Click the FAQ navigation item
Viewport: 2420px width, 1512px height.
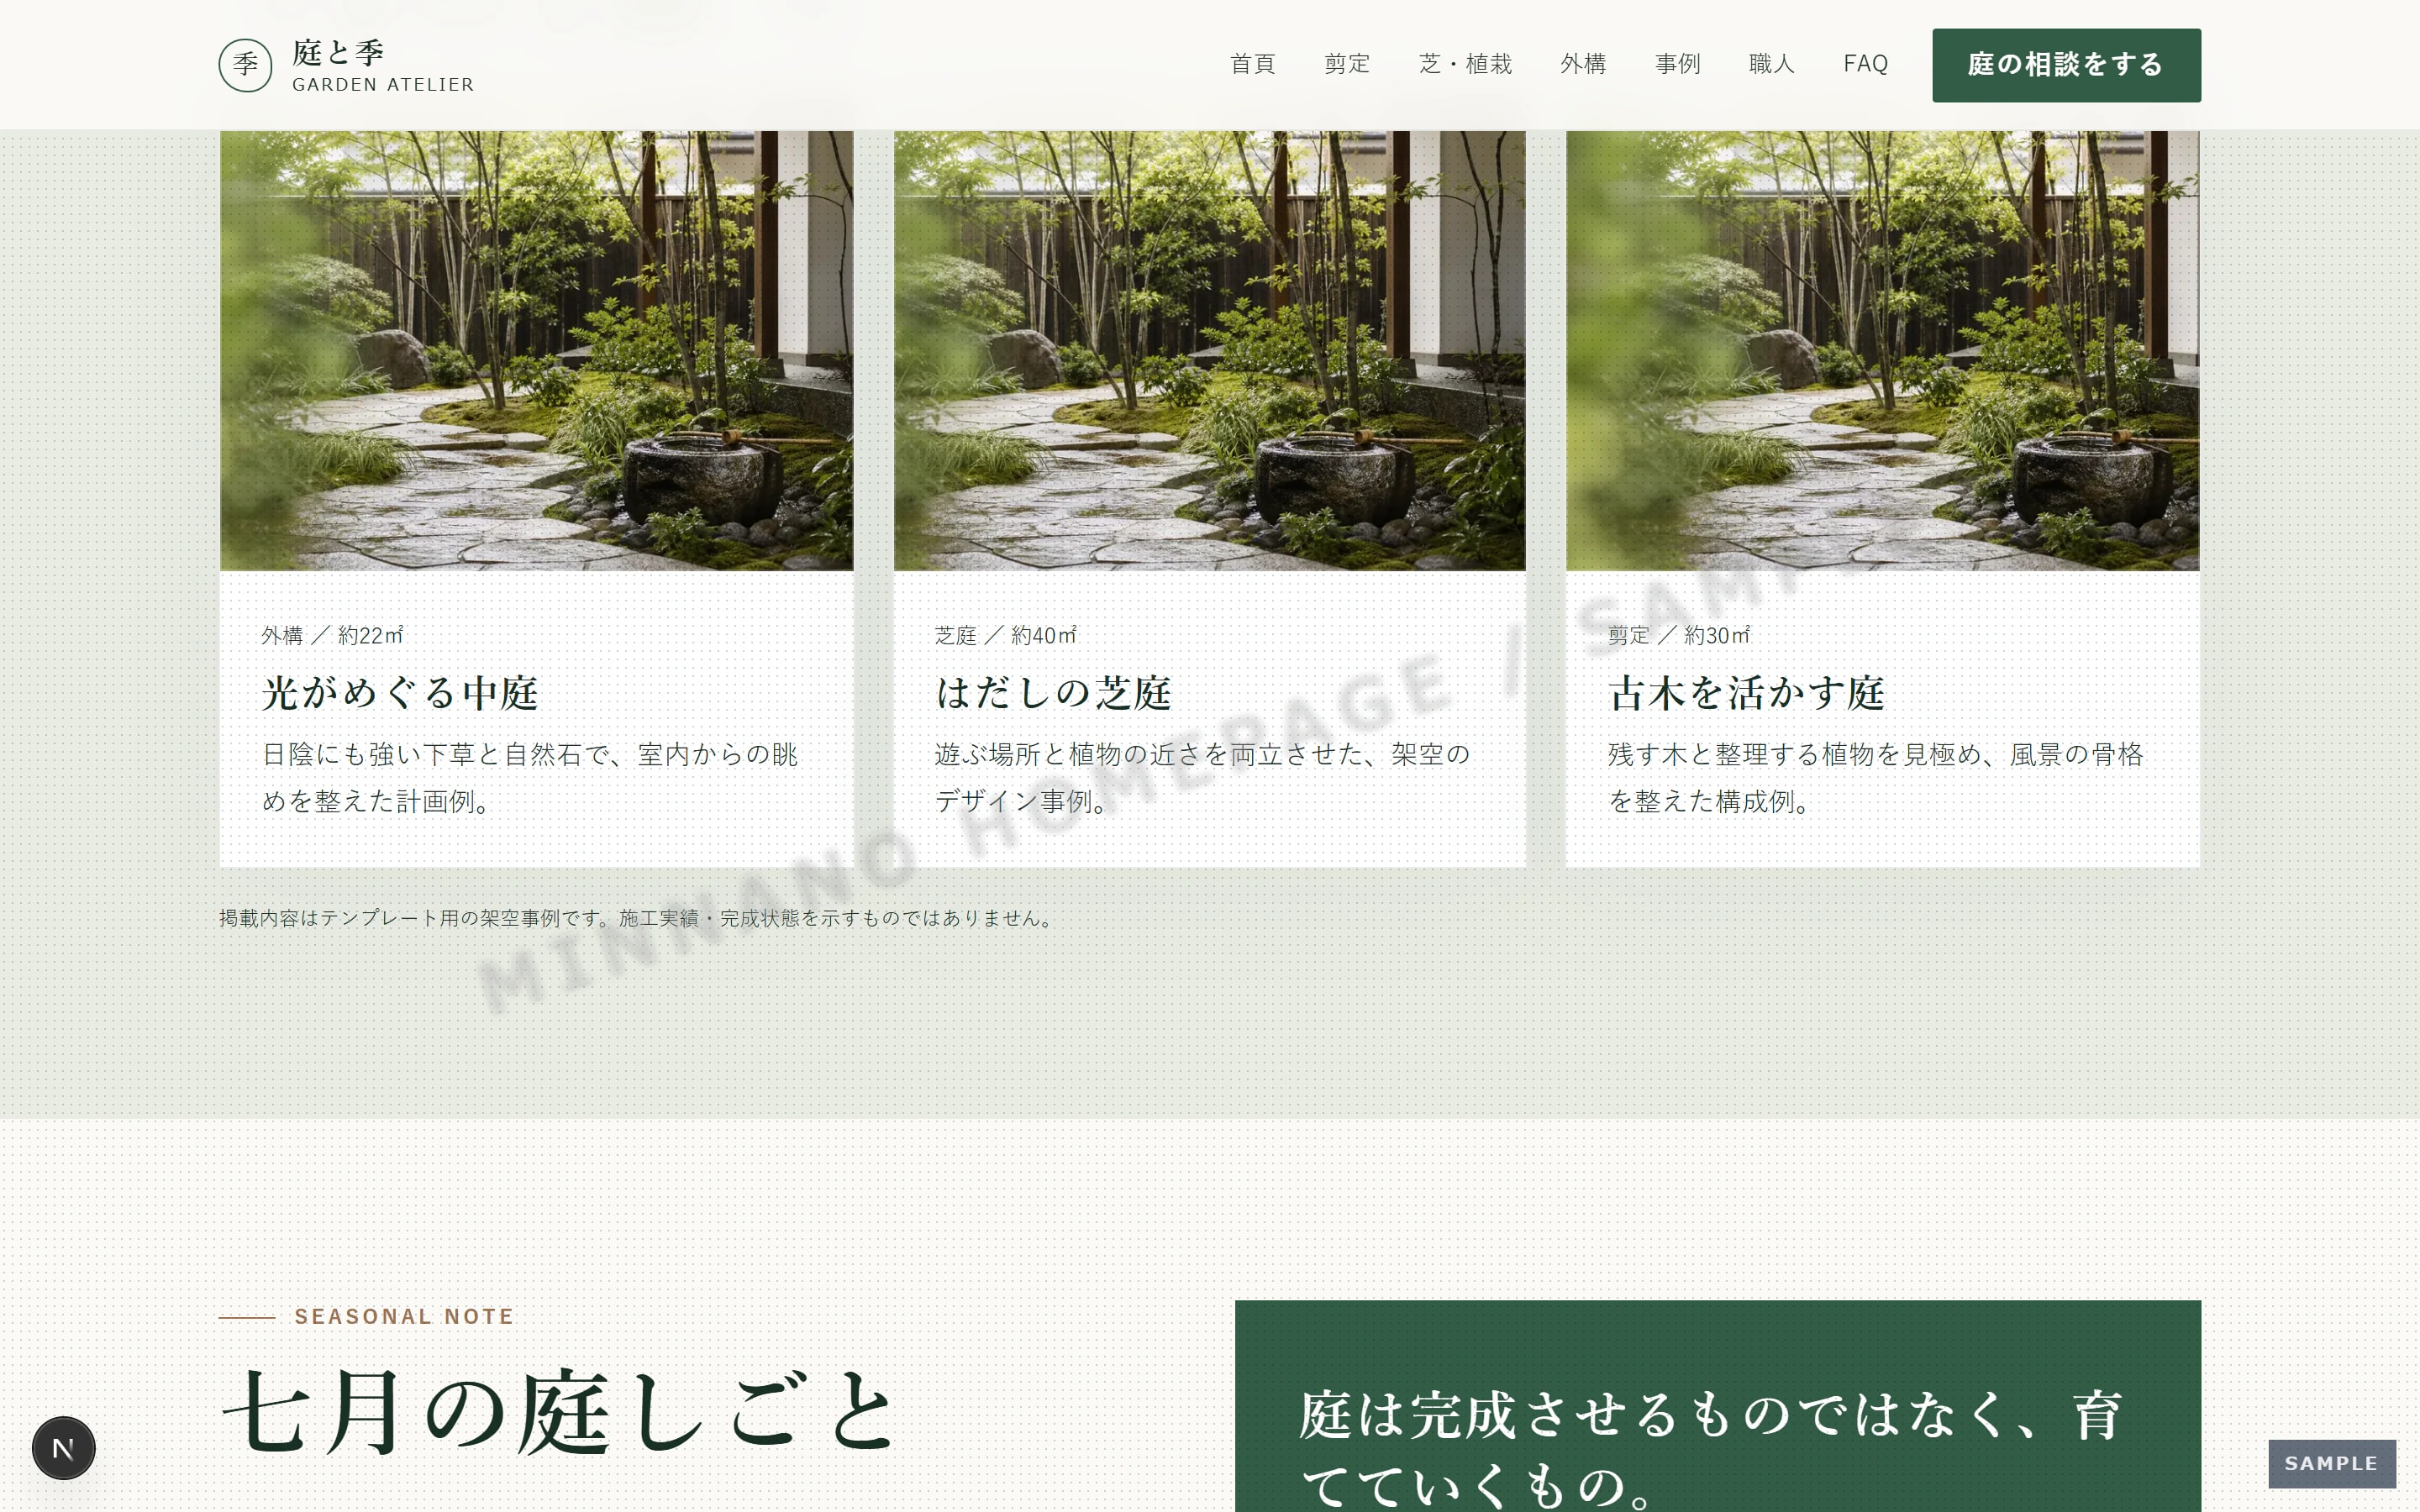[1865, 64]
